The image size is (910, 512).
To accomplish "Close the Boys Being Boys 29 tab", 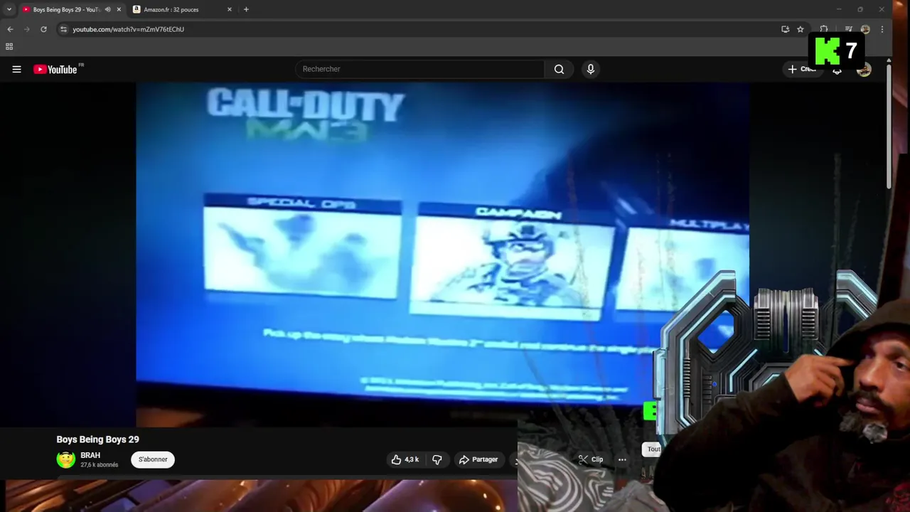I will point(119,9).
